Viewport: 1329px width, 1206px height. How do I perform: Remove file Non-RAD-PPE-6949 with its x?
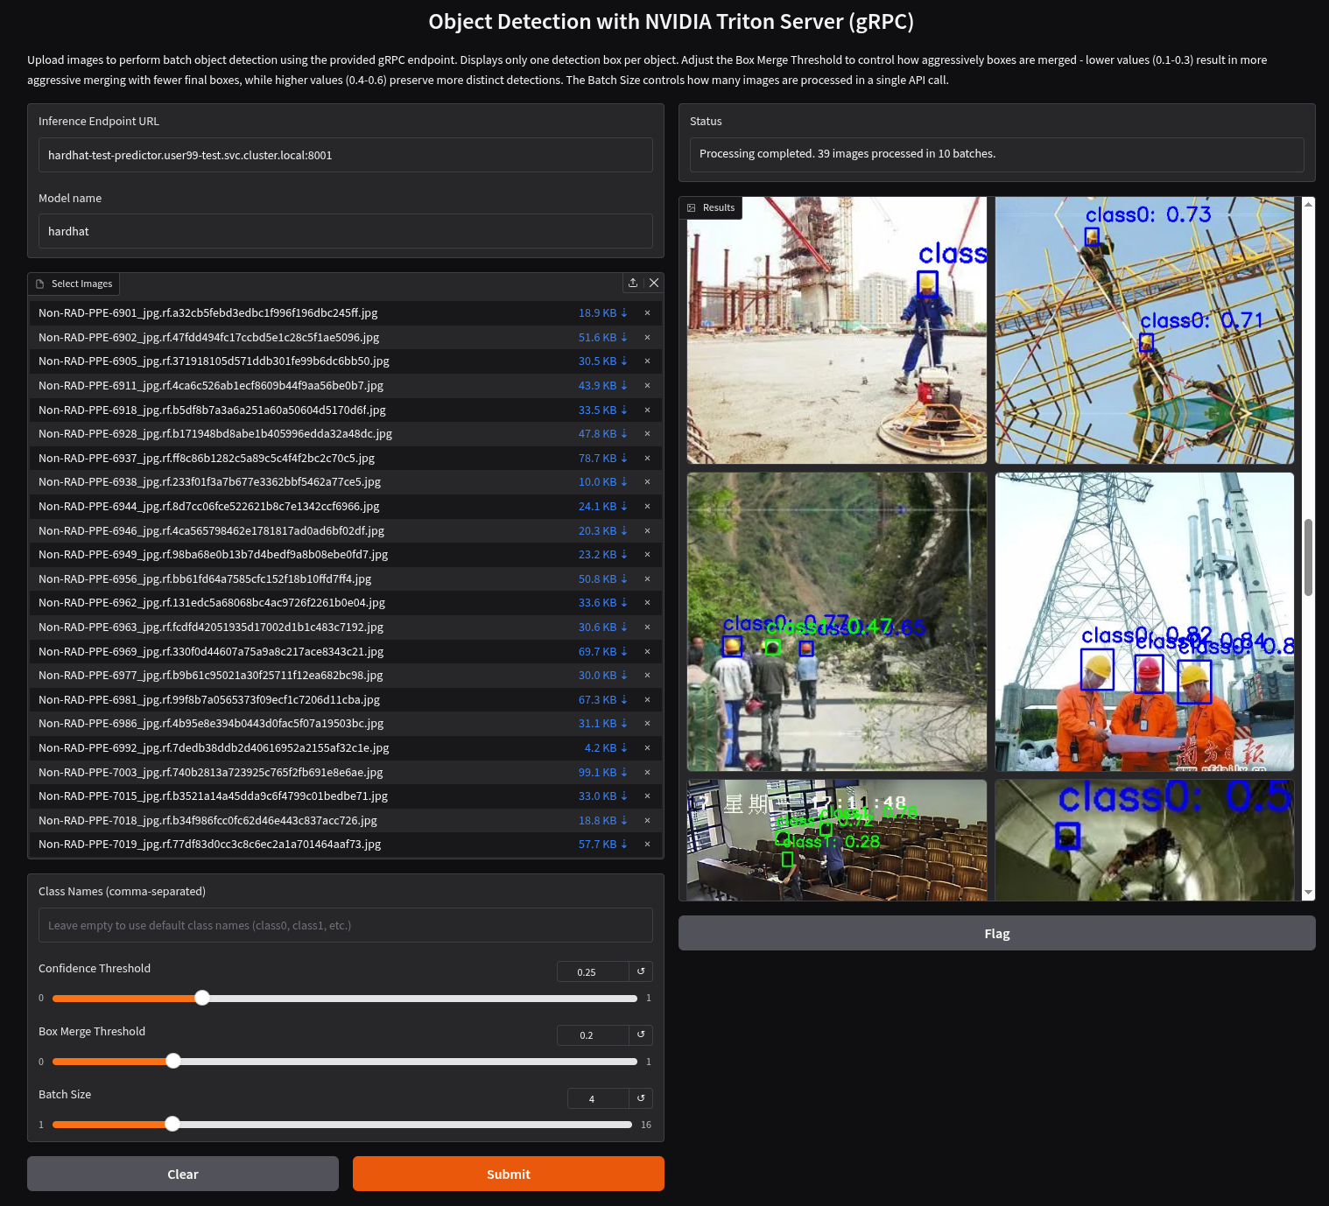647,554
